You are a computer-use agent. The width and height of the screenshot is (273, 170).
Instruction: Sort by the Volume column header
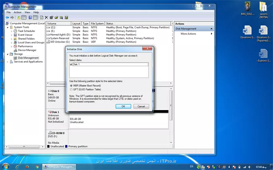pos(59,23)
